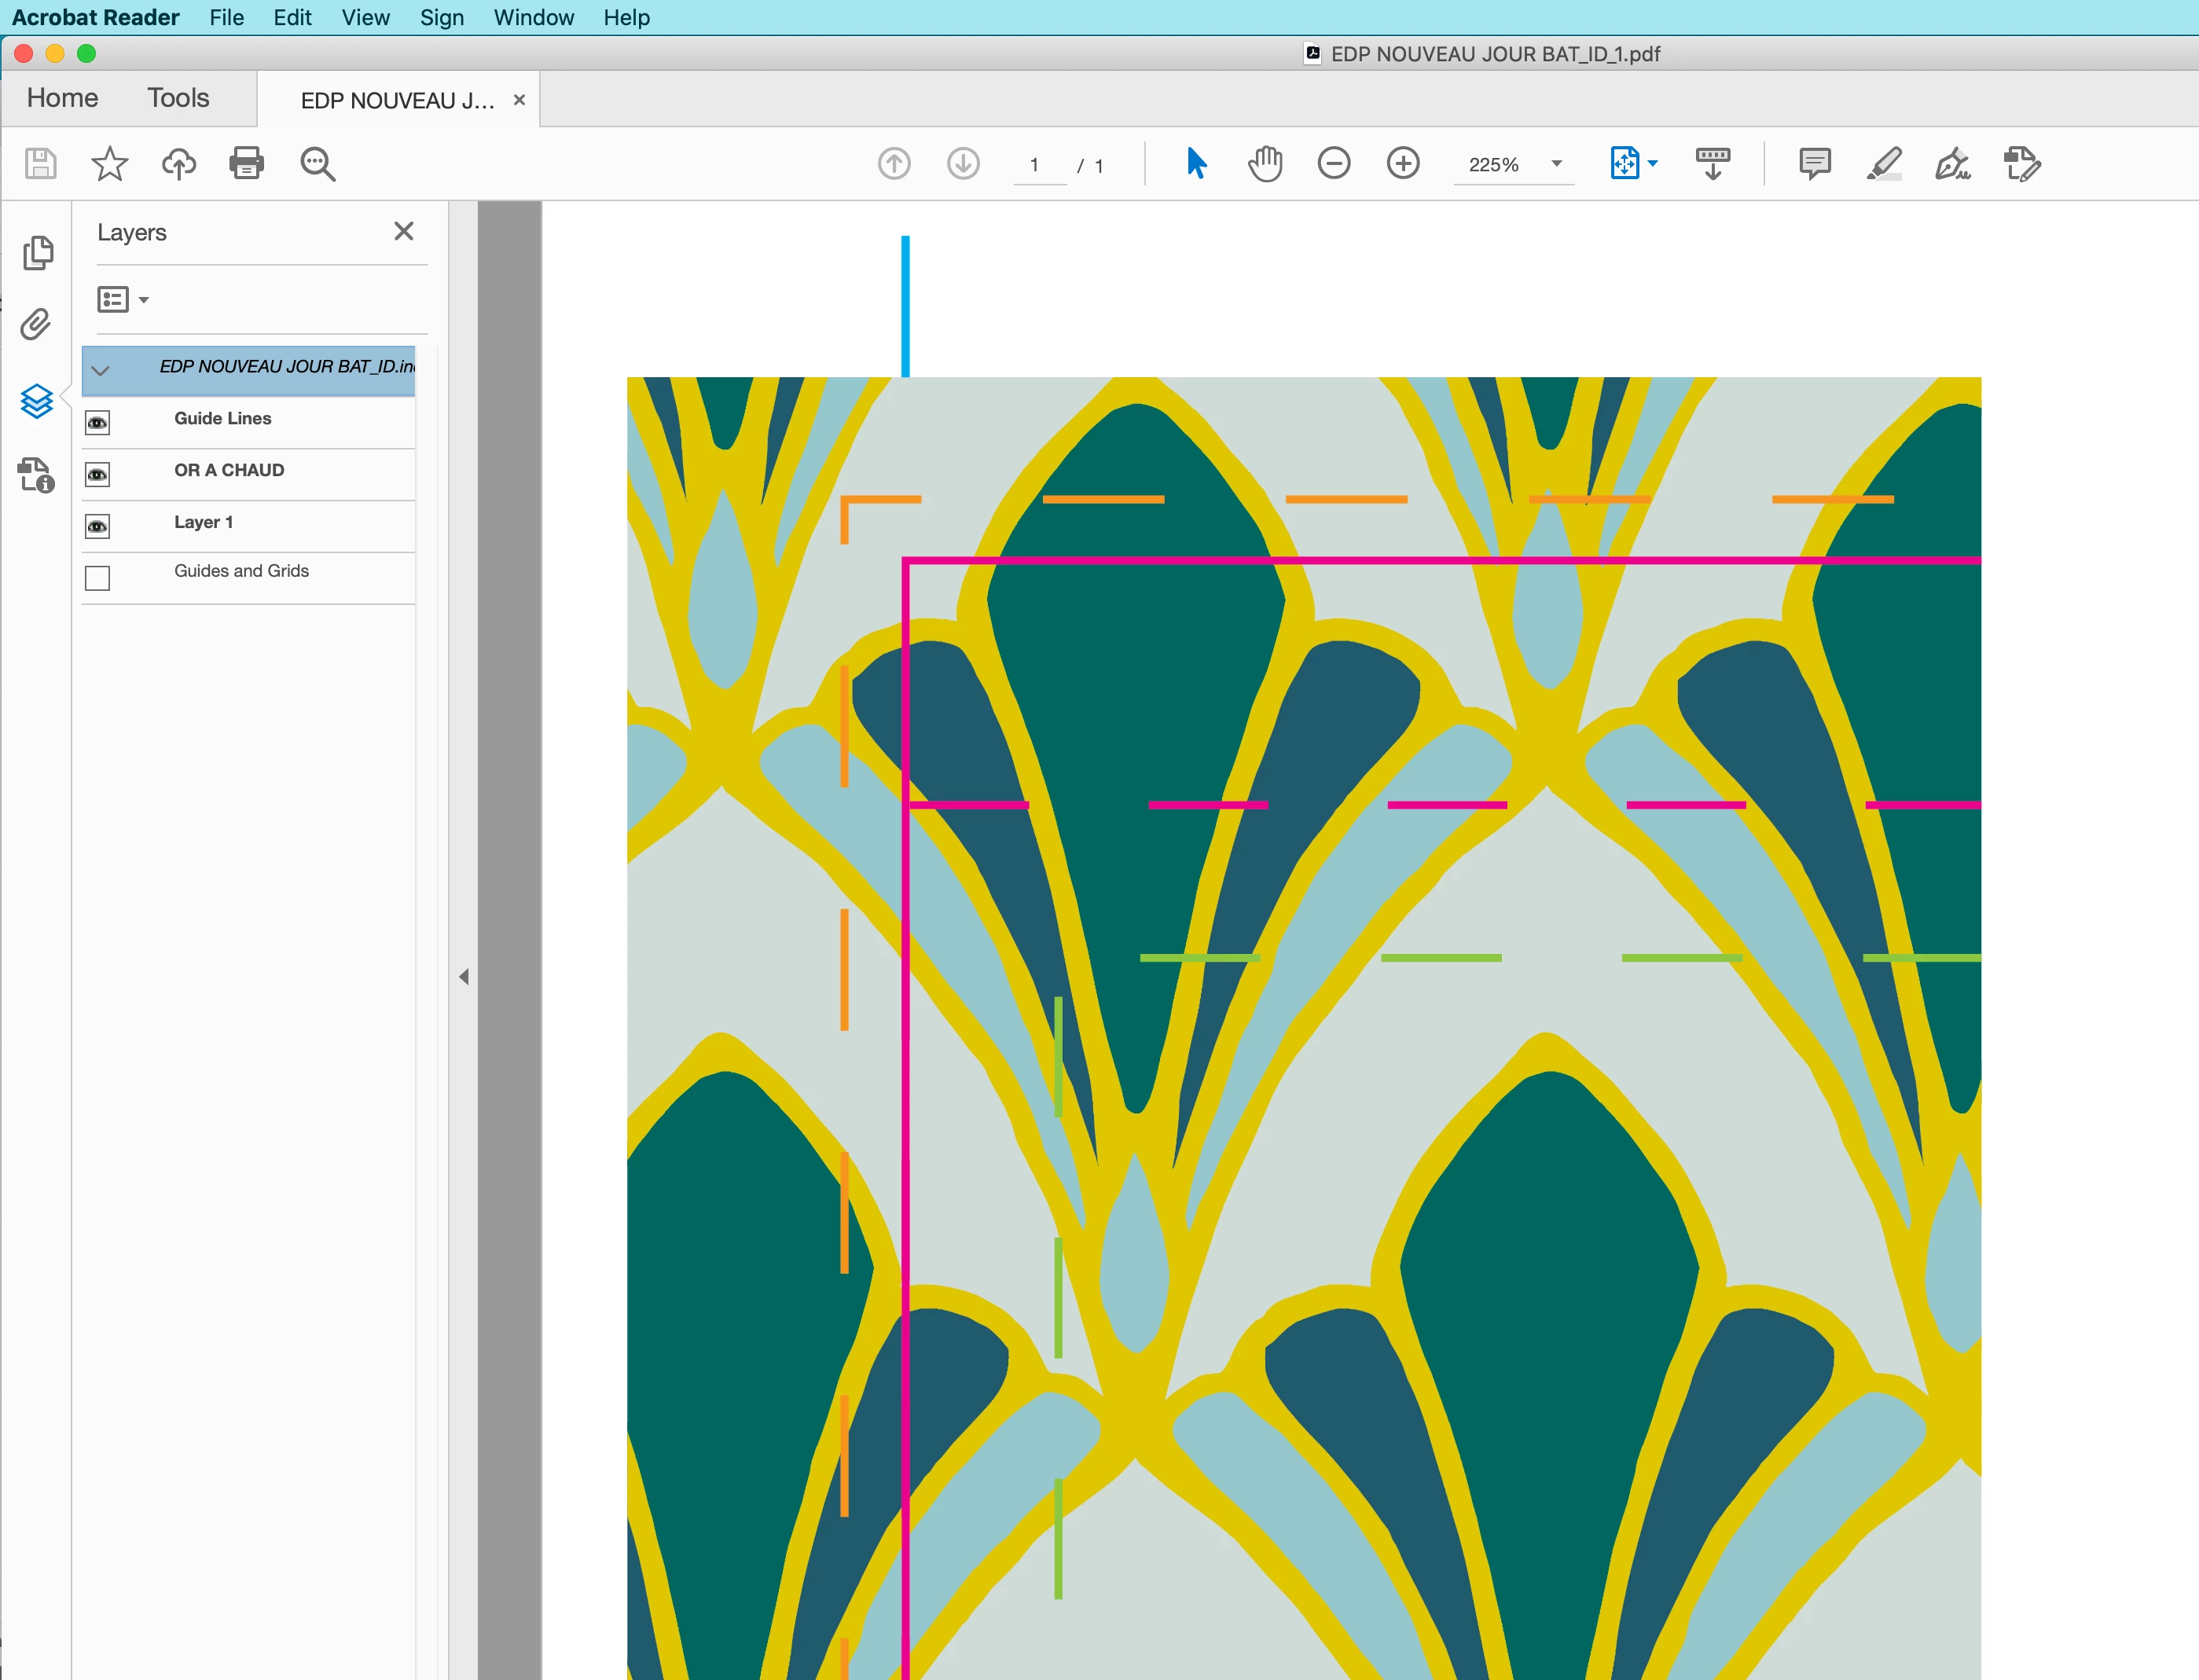Click the Star bookmark file icon

pyautogui.click(x=110, y=163)
